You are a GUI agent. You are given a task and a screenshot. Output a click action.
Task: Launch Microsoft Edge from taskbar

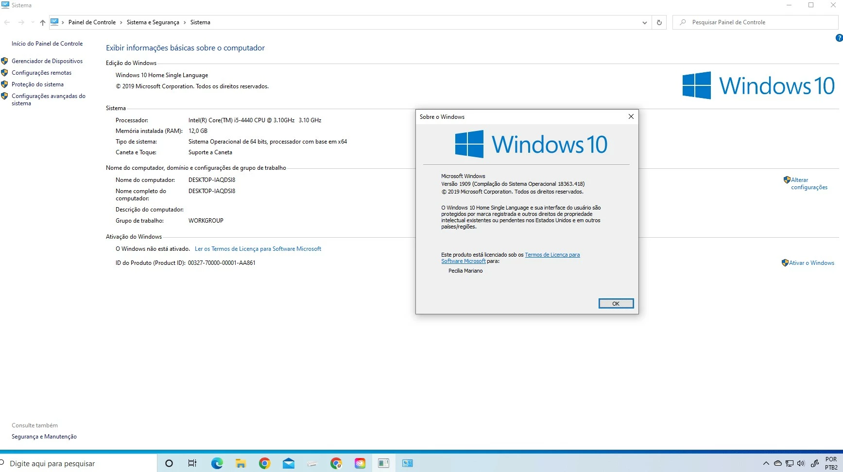217,463
